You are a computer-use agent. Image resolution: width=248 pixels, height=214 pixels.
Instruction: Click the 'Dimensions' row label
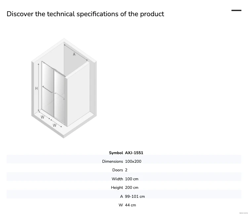click(x=112, y=161)
